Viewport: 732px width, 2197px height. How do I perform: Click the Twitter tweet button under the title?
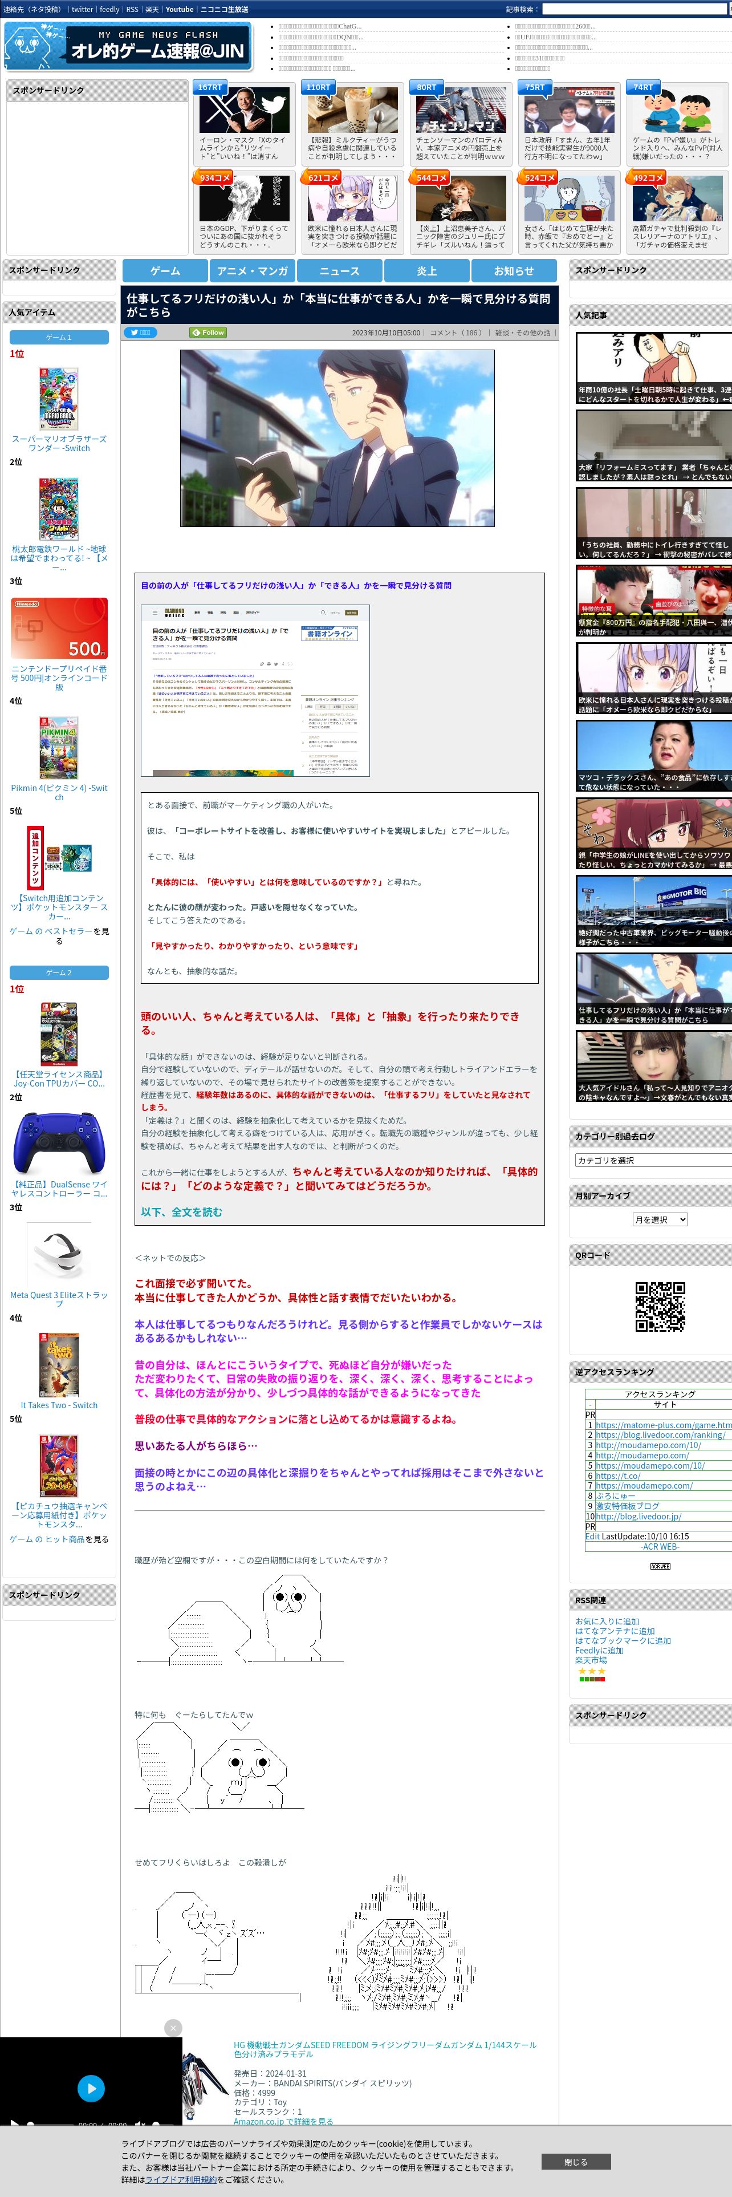pyautogui.click(x=141, y=333)
